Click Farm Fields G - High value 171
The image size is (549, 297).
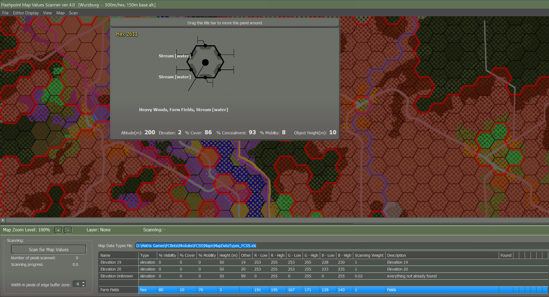point(311,290)
